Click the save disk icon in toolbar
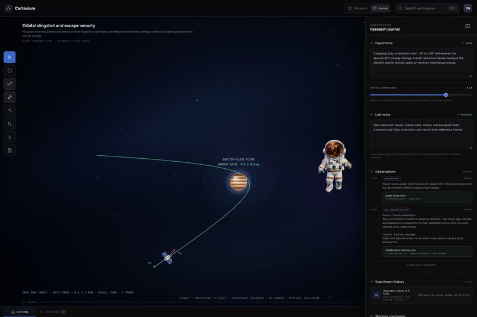The image size is (477, 317). [x=9, y=151]
